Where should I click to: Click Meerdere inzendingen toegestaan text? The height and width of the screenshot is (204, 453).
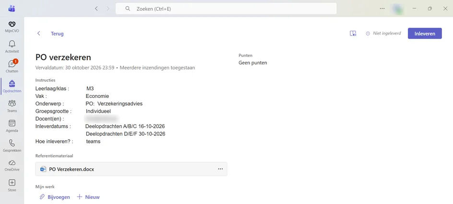coord(157,68)
